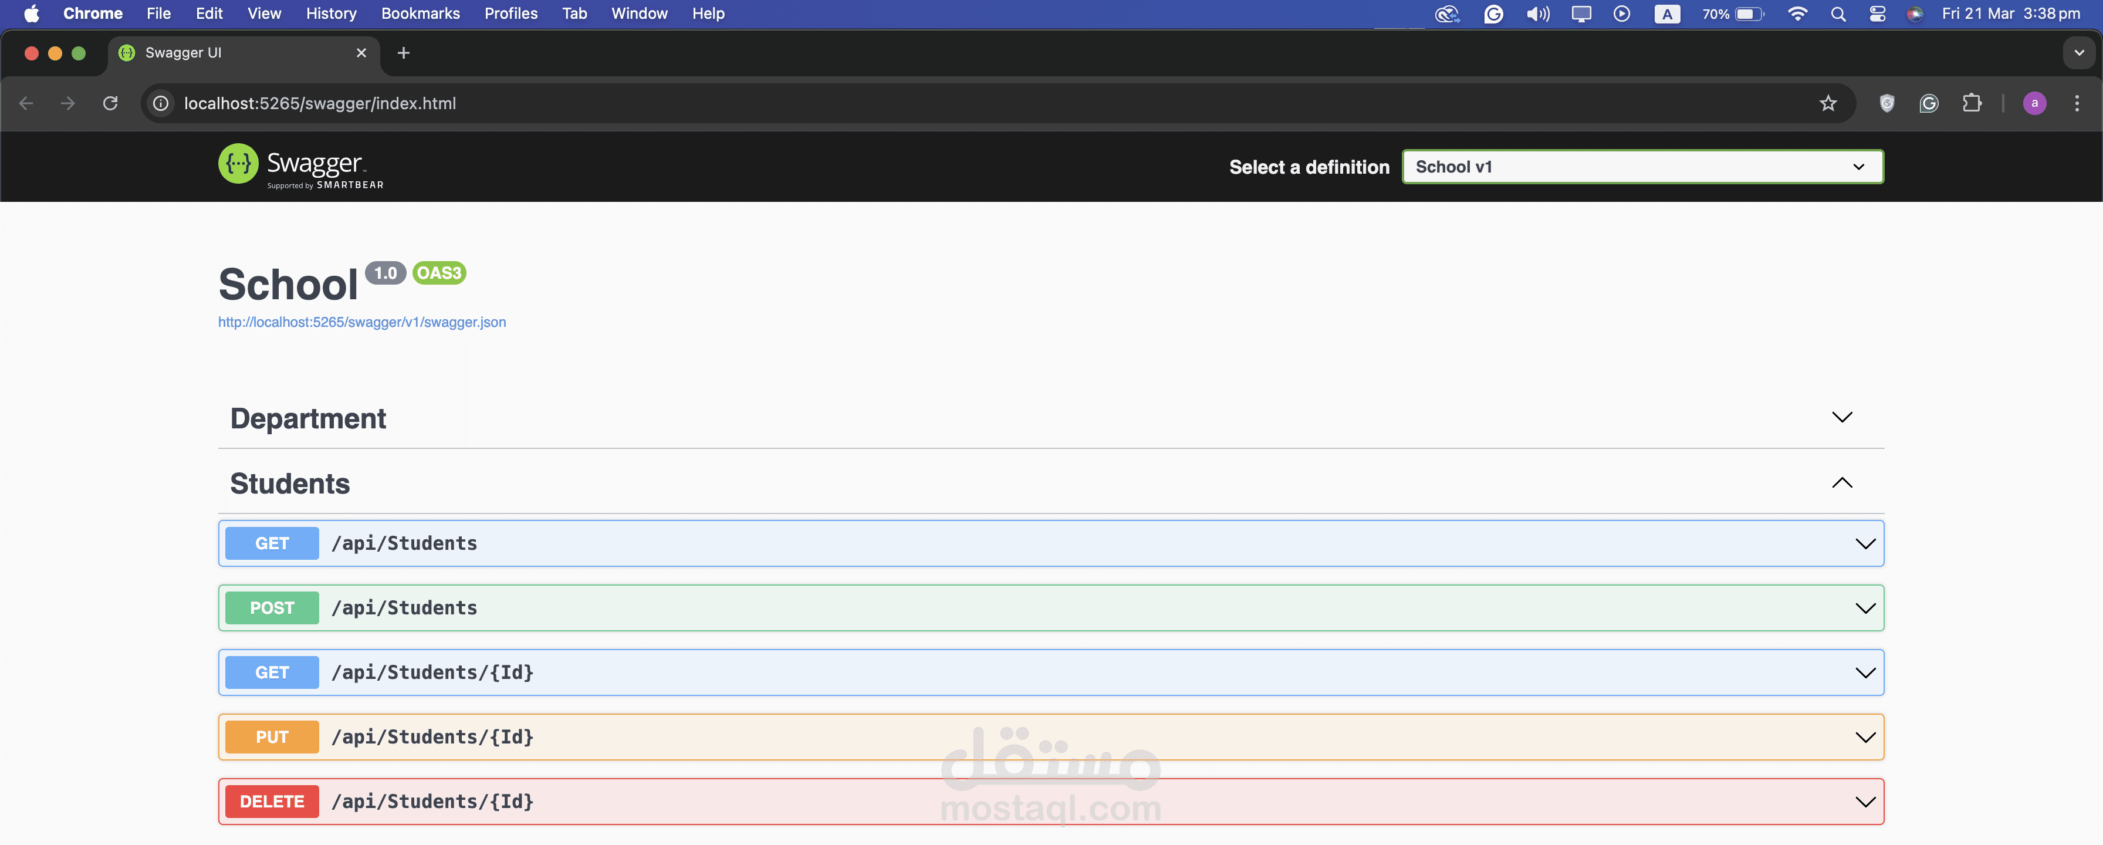This screenshot has height=845, width=2103.
Task: Open new tab with plus icon
Action: pos(403,53)
